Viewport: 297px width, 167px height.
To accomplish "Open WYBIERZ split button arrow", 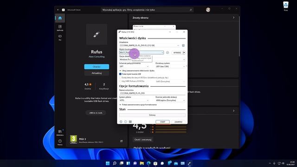I will (x=184, y=52).
